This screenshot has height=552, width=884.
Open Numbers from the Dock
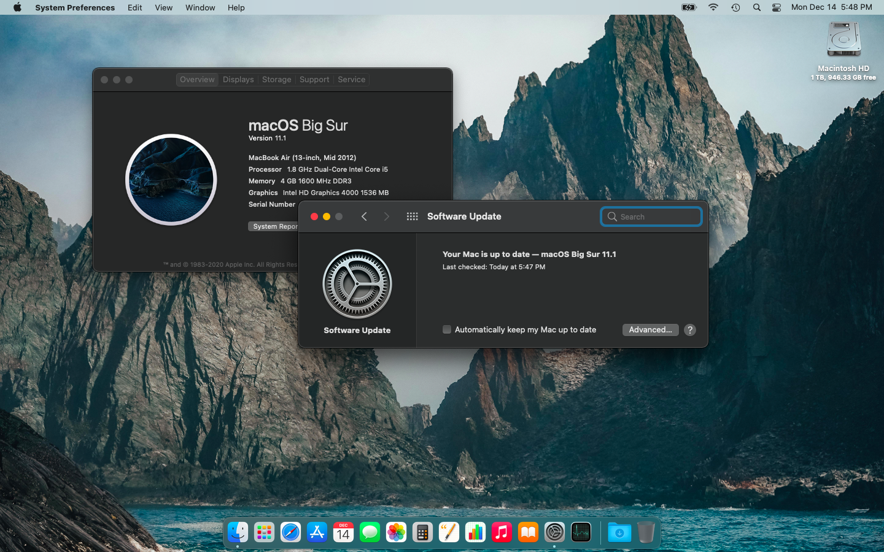[475, 532]
